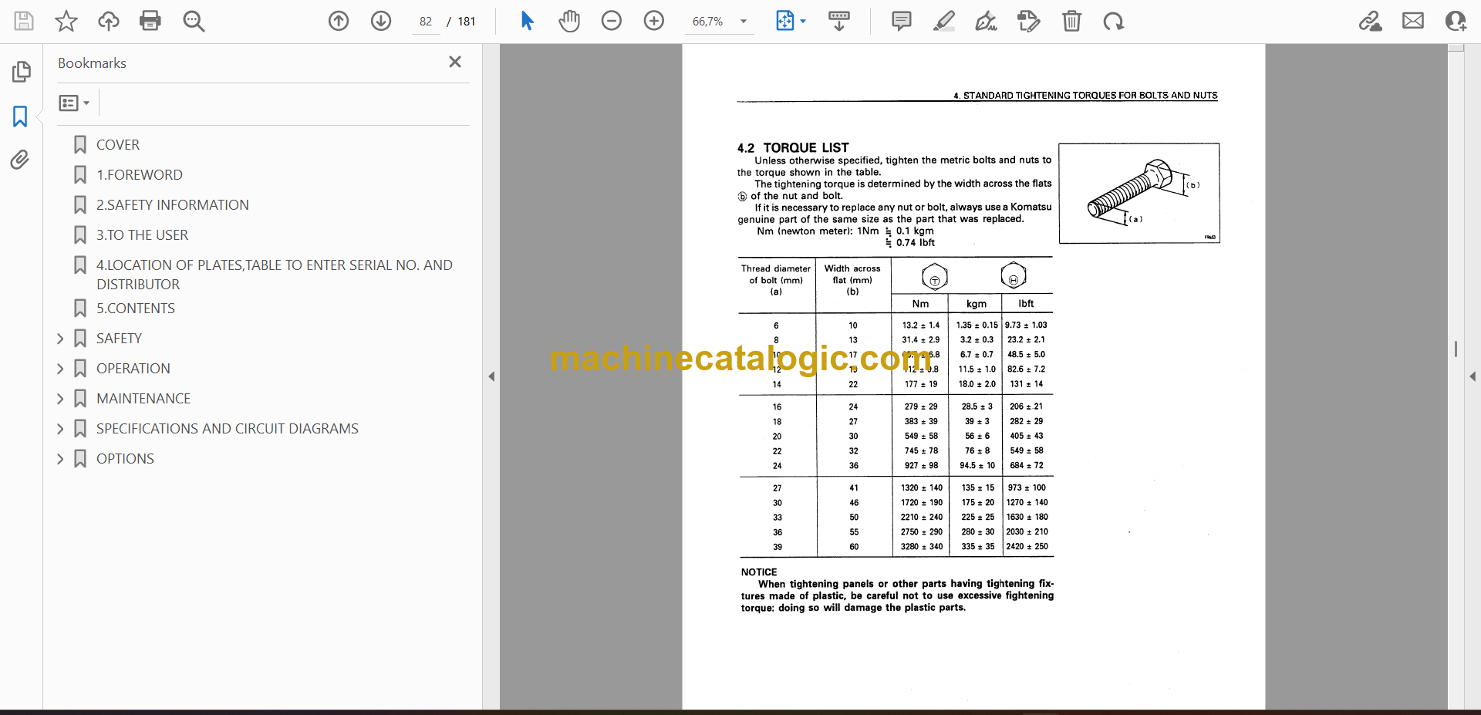Click the page number field showing 82

(x=426, y=22)
